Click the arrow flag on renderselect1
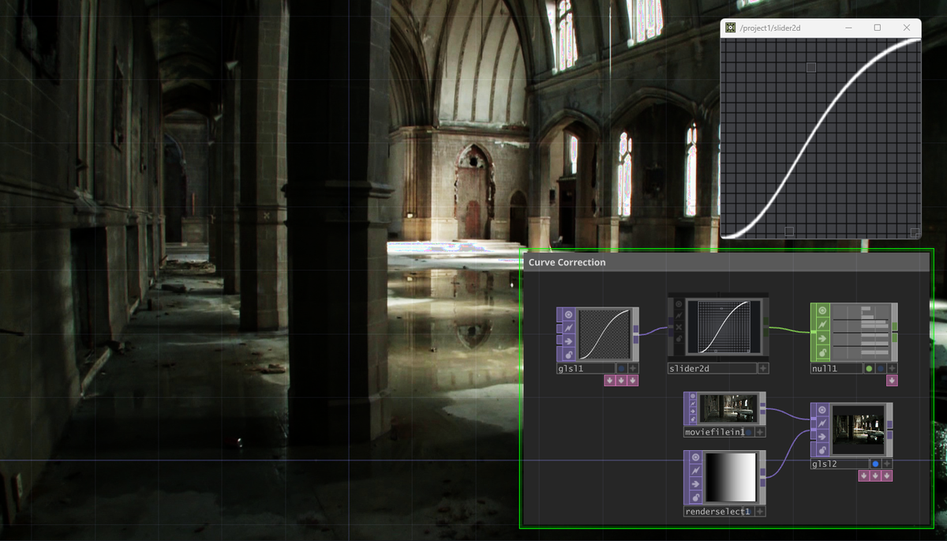947x541 pixels. pos(695,484)
